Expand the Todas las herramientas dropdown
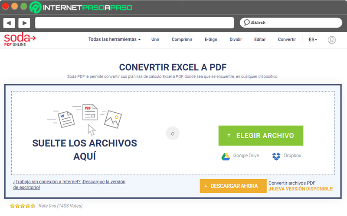 115,39
